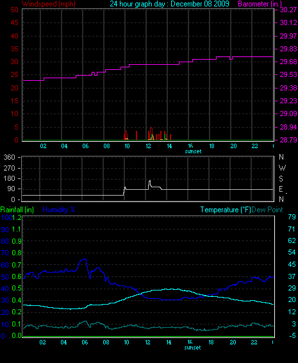Click the sunset marker under the wind graph
The image size is (298, 363).
tap(193, 151)
